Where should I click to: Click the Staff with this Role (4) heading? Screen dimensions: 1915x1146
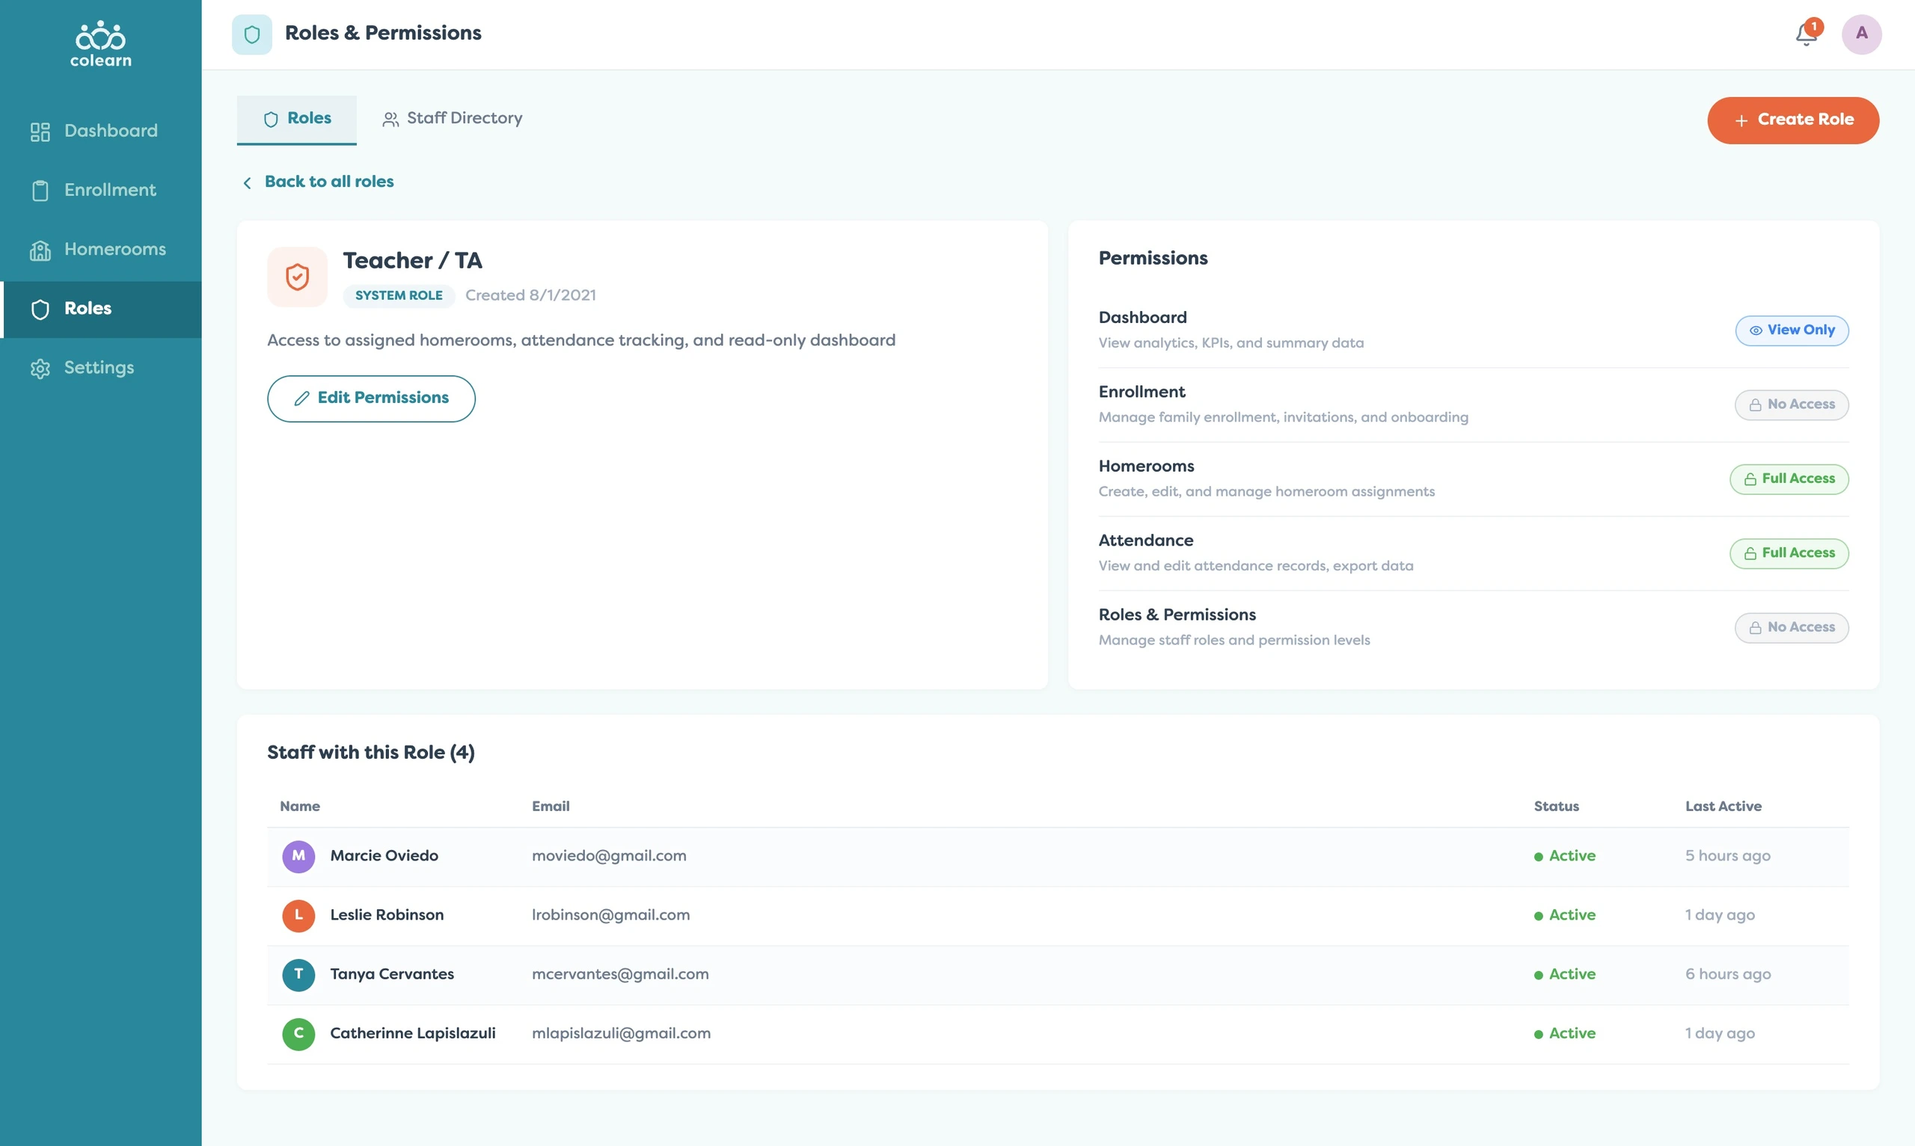click(x=371, y=753)
